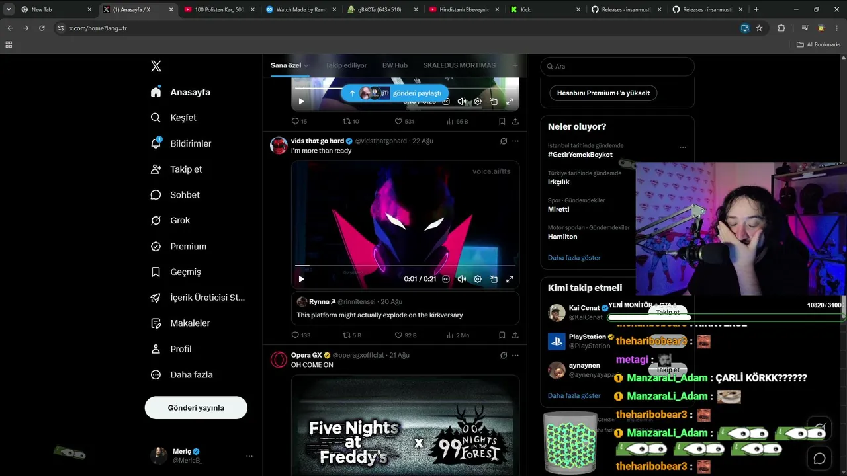The width and height of the screenshot is (847, 476).
Task: Open the Meriç account menu dots
Action: coord(249,456)
